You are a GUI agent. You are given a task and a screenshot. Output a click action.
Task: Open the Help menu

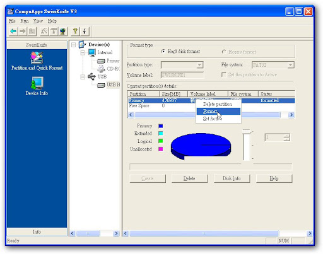coord(52,21)
